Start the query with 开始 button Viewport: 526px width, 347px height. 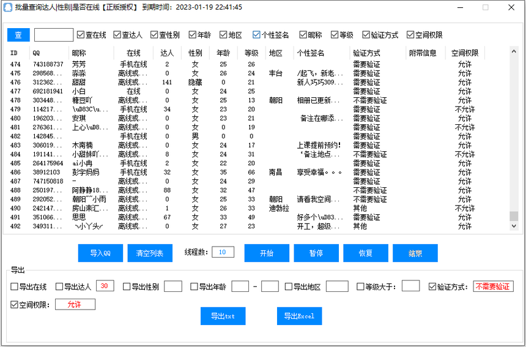tap(267, 253)
